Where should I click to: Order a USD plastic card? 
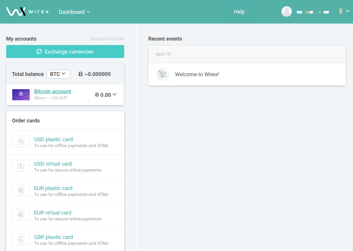[53, 139]
